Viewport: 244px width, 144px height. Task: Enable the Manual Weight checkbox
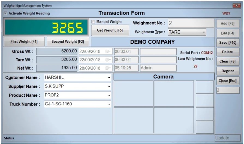coord(93,22)
